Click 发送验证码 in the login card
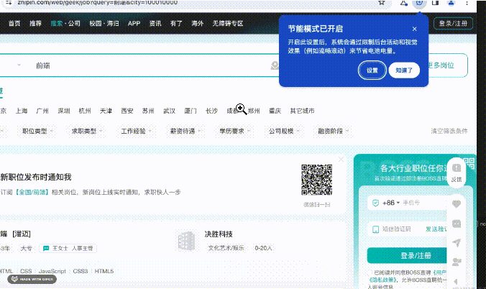486x289 pixels. coord(436,229)
